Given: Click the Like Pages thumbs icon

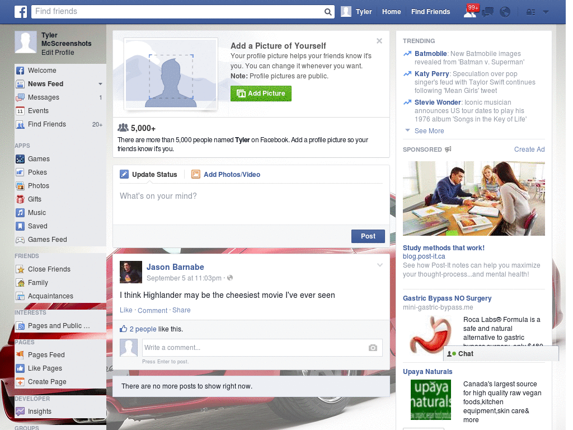Looking at the screenshot, I should click(x=20, y=368).
